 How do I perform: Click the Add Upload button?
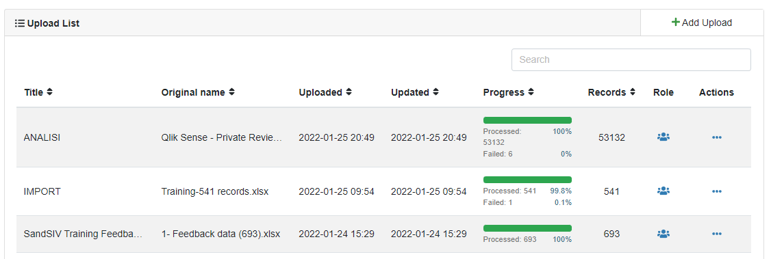click(702, 23)
